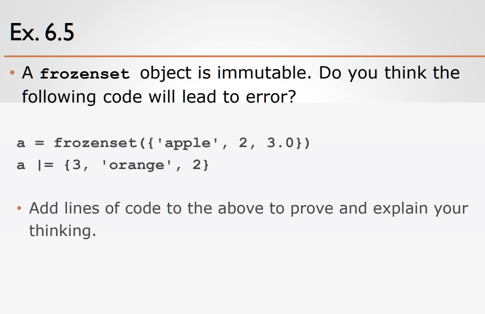Click the word immutable in the first bullet

coord(264,73)
